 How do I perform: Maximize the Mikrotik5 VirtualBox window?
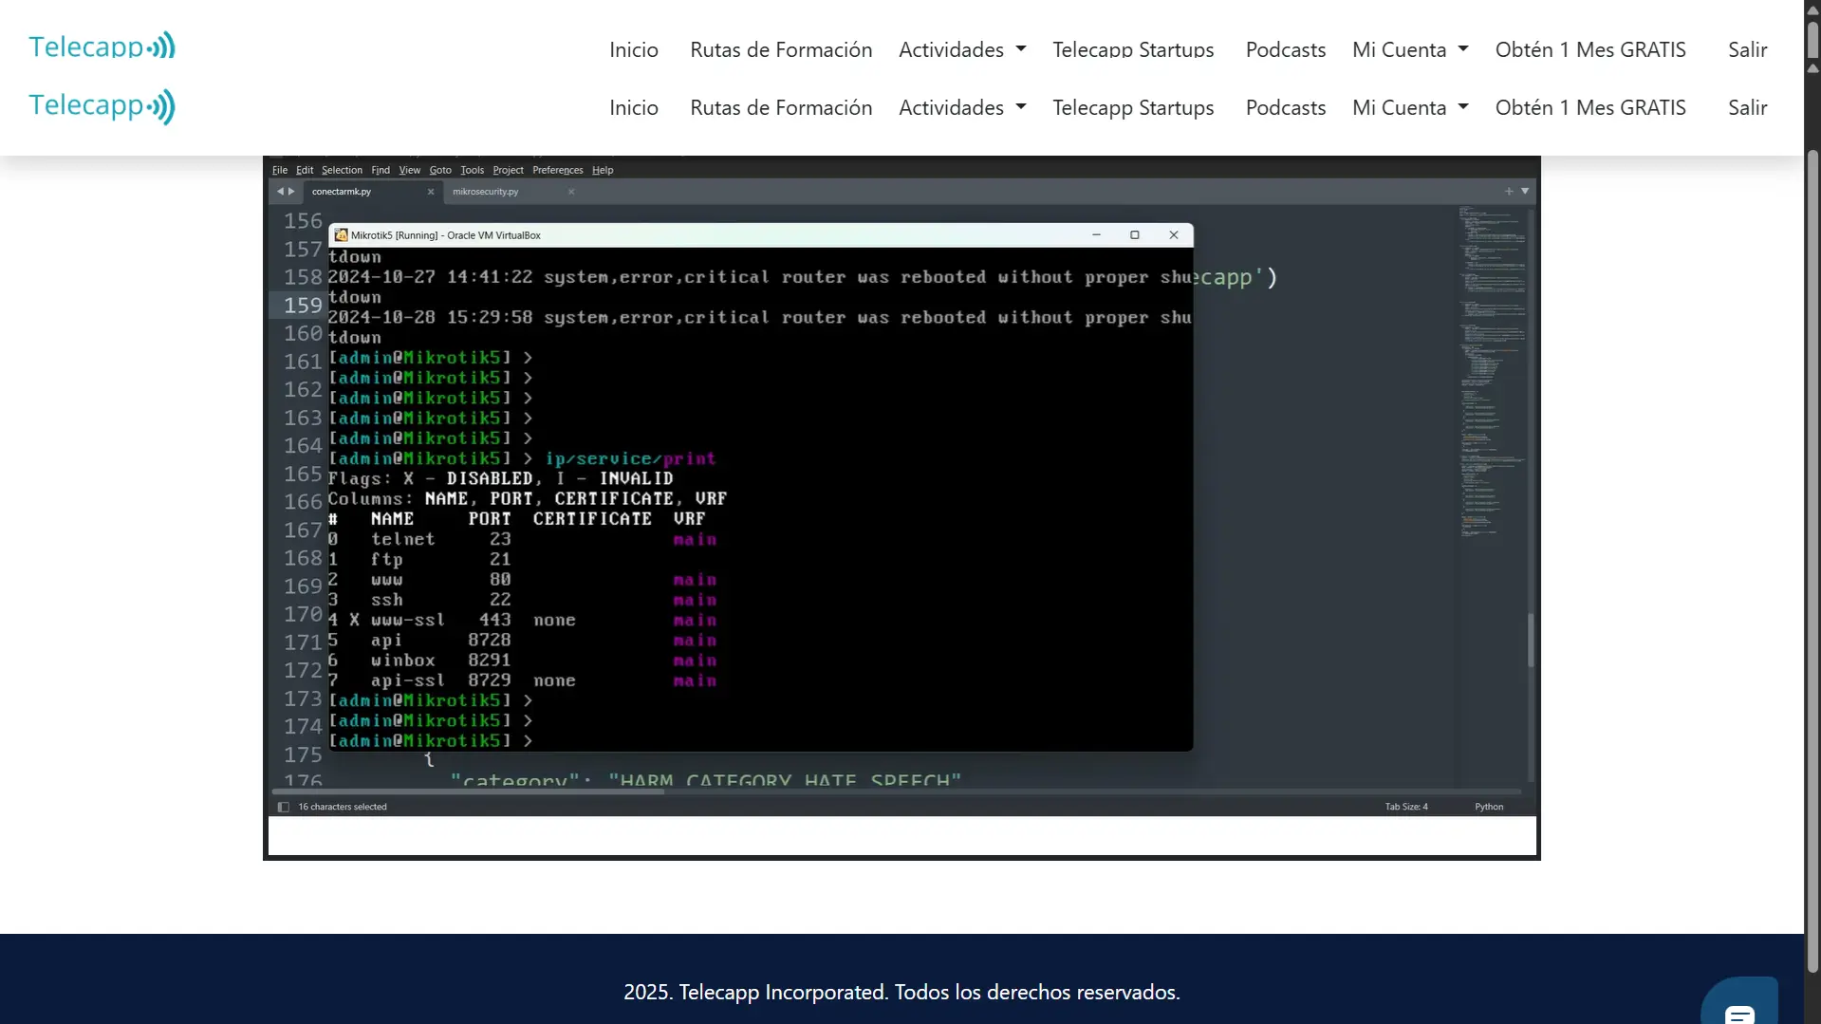[1134, 235]
